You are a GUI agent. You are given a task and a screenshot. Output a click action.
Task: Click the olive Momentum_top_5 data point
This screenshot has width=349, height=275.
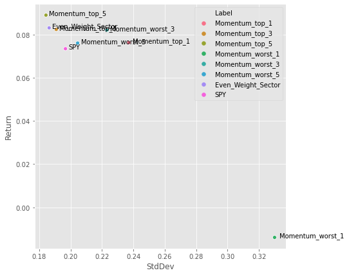[46, 15]
